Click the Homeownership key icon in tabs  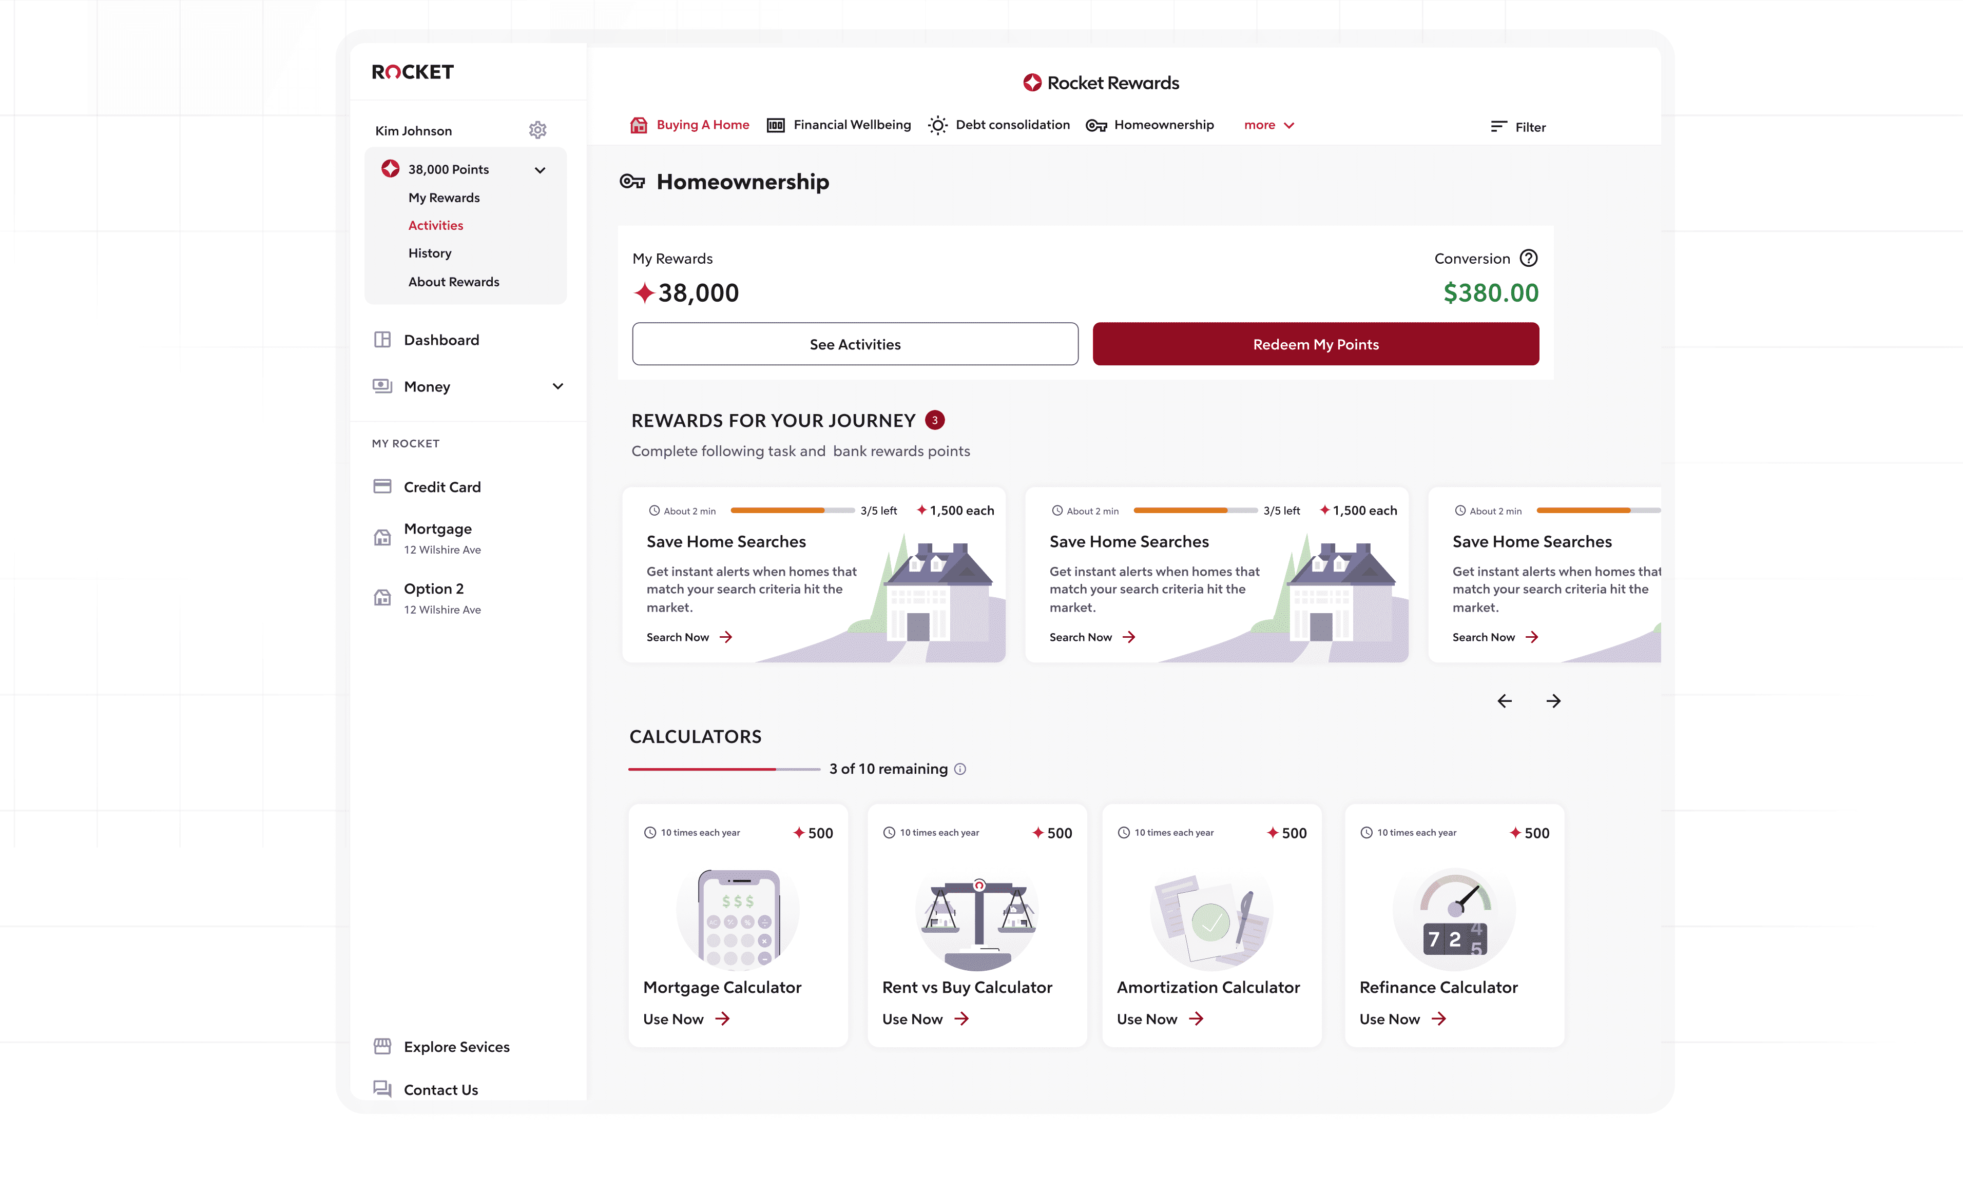pos(1096,125)
